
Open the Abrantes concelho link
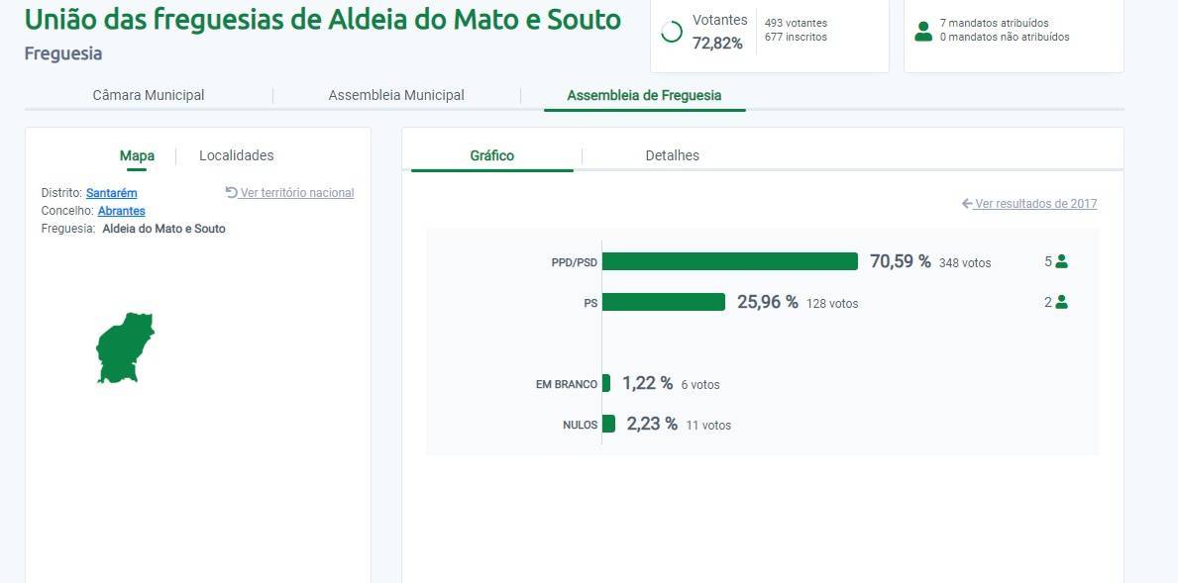coord(121,211)
